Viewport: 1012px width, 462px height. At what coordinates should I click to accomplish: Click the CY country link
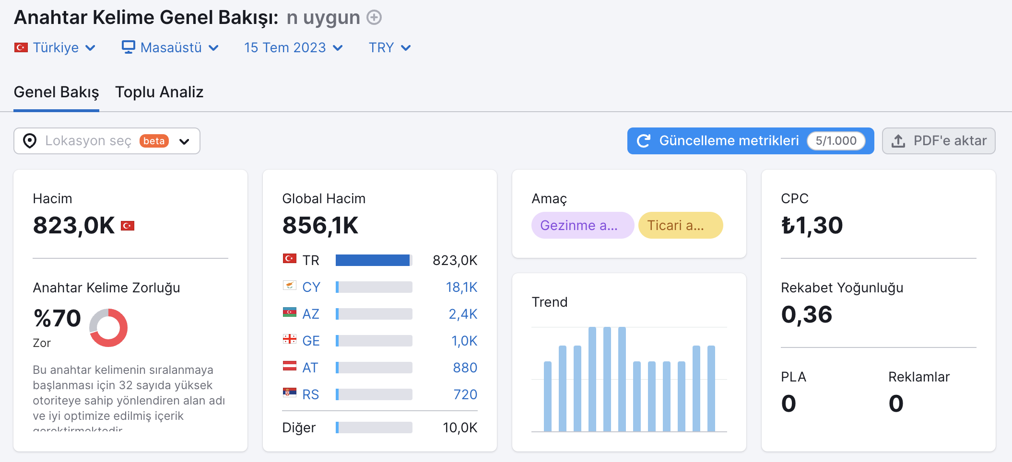(311, 287)
